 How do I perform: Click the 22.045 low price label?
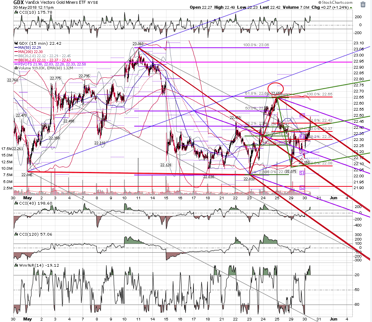click(x=27, y=175)
